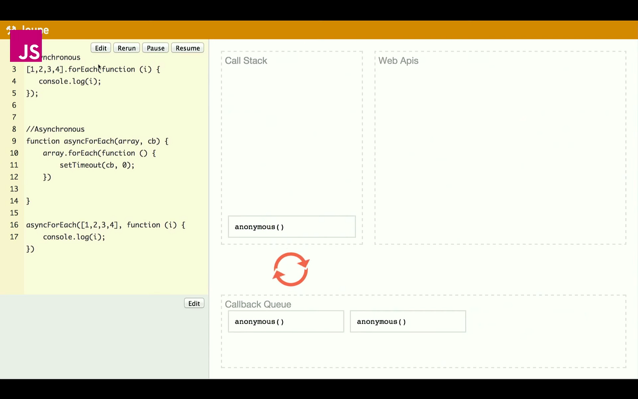
Task: Click the Call Stack panel label
Action: point(246,61)
